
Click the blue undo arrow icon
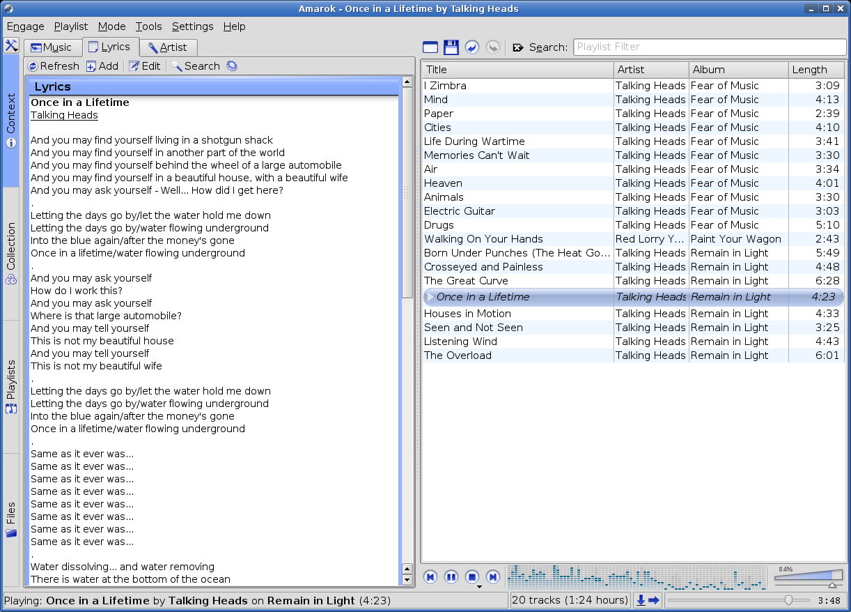click(472, 47)
